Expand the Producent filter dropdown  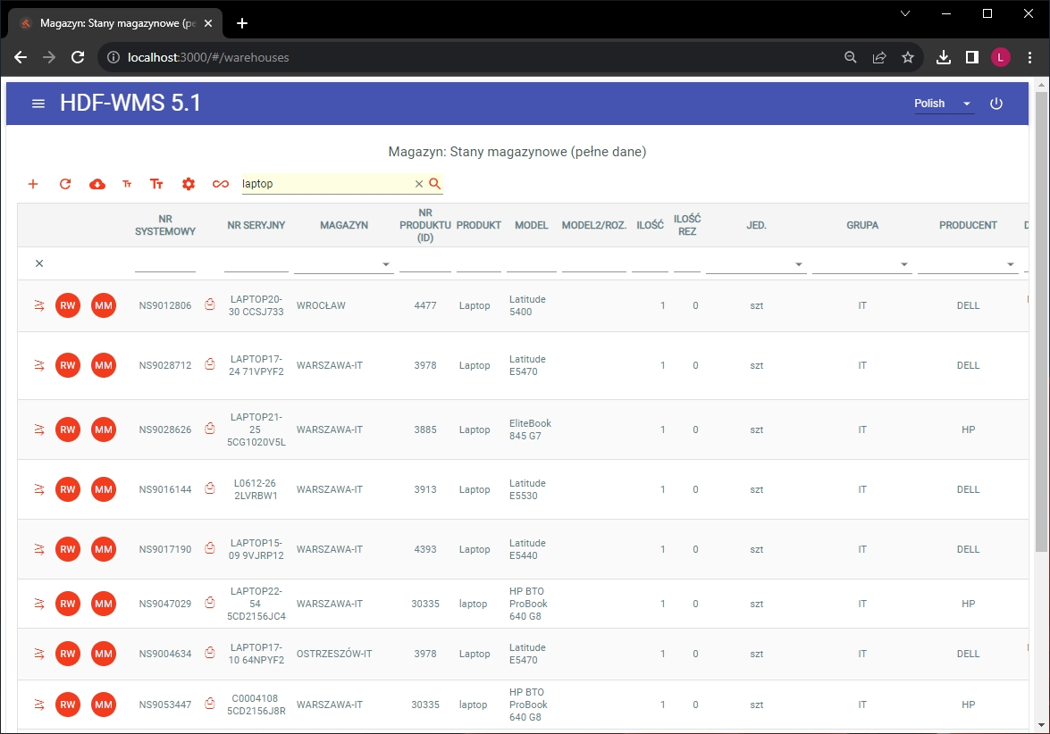(x=1011, y=264)
